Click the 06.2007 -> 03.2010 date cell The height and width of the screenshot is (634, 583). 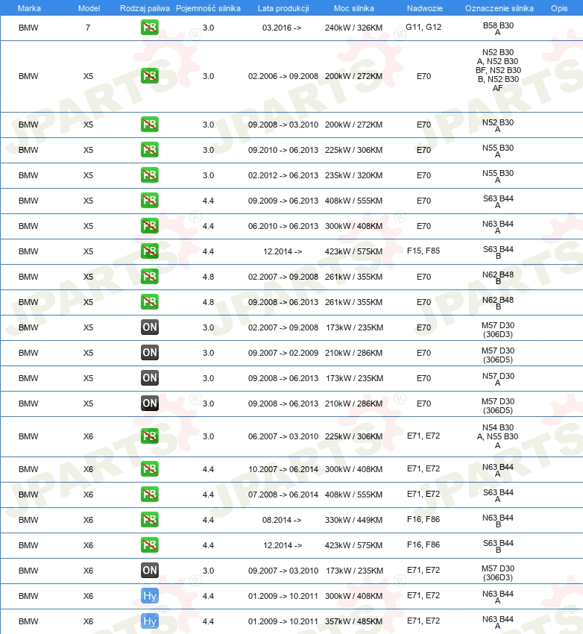pyautogui.click(x=283, y=436)
